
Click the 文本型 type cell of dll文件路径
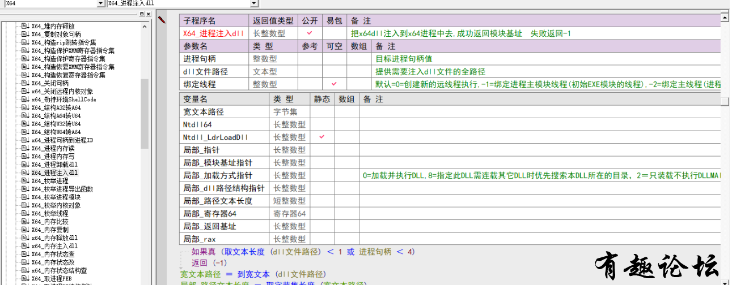coord(273,72)
